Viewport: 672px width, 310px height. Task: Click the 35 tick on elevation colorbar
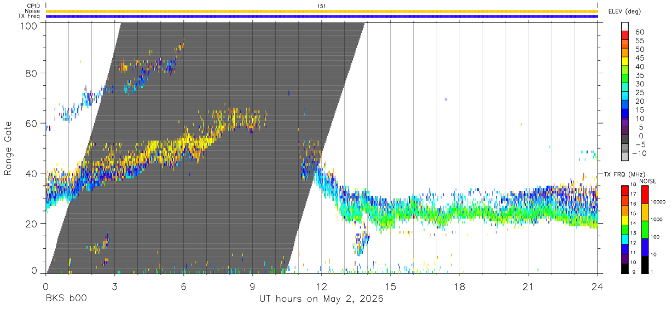[x=640, y=75]
